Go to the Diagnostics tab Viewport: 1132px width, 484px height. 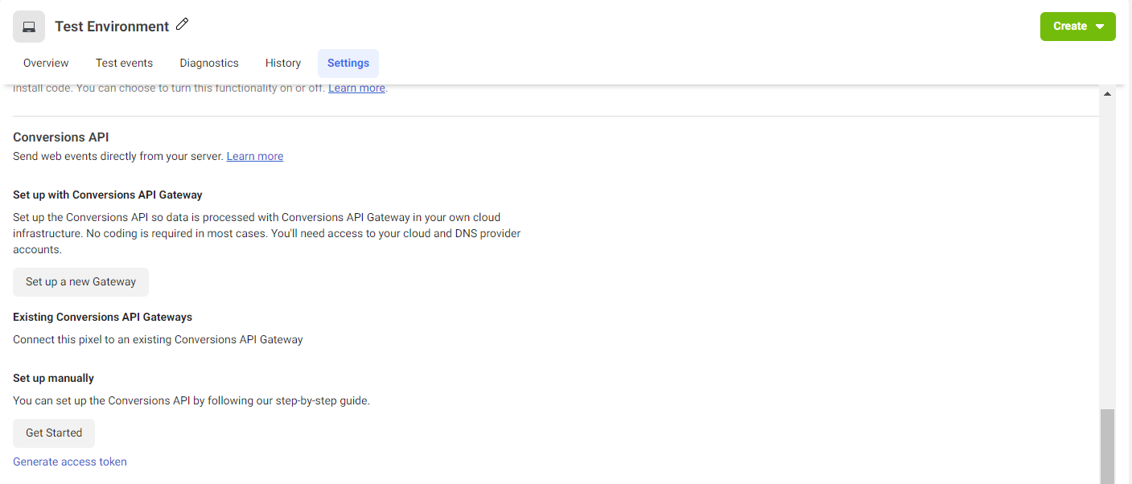point(209,63)
